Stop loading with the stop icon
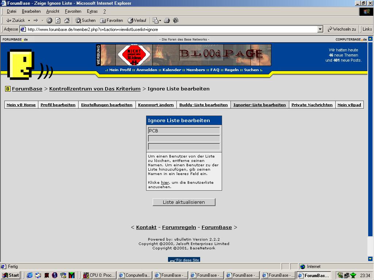 (x=49, y=20)
